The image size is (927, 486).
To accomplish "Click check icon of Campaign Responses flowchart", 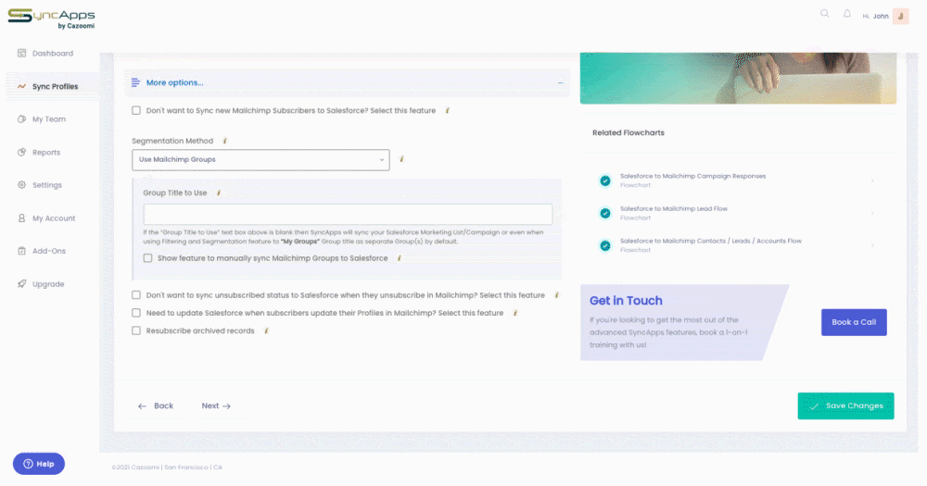I will click(x=604, y=181).
